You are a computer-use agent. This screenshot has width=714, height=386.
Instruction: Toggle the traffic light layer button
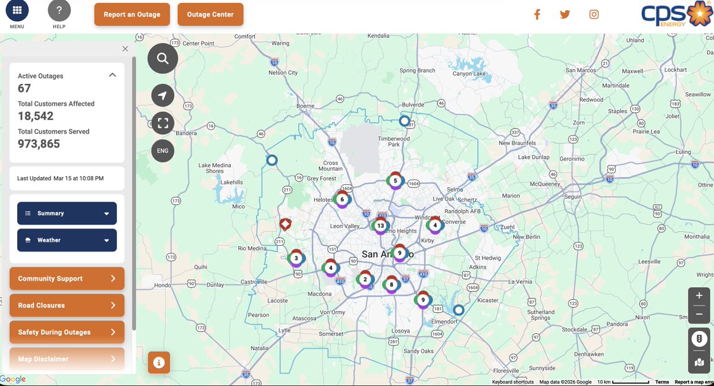point(699,338)
